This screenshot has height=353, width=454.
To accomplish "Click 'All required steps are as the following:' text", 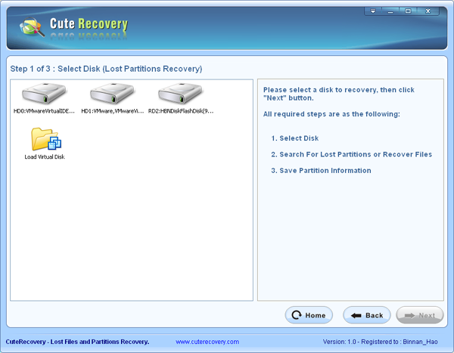I will 331,114.
